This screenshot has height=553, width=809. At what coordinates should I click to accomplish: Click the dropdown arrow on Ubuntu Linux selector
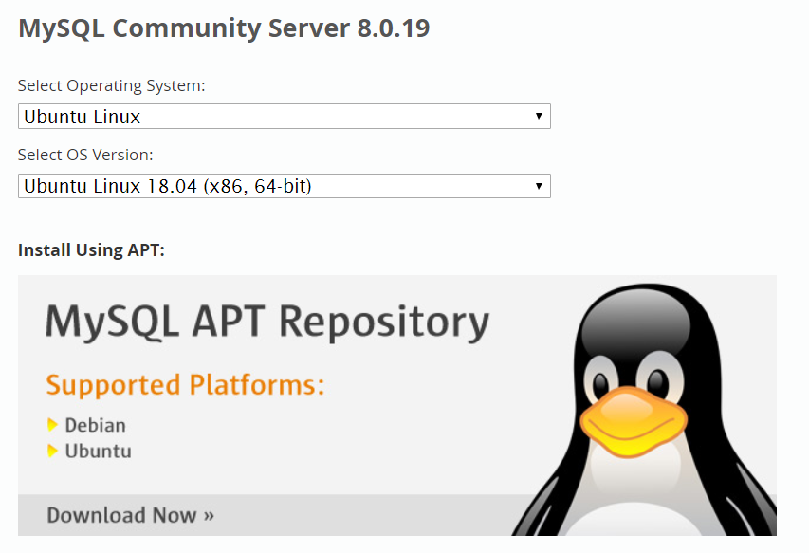[540, 116]
